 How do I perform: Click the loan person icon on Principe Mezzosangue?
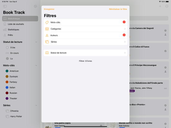pos(165,71)
